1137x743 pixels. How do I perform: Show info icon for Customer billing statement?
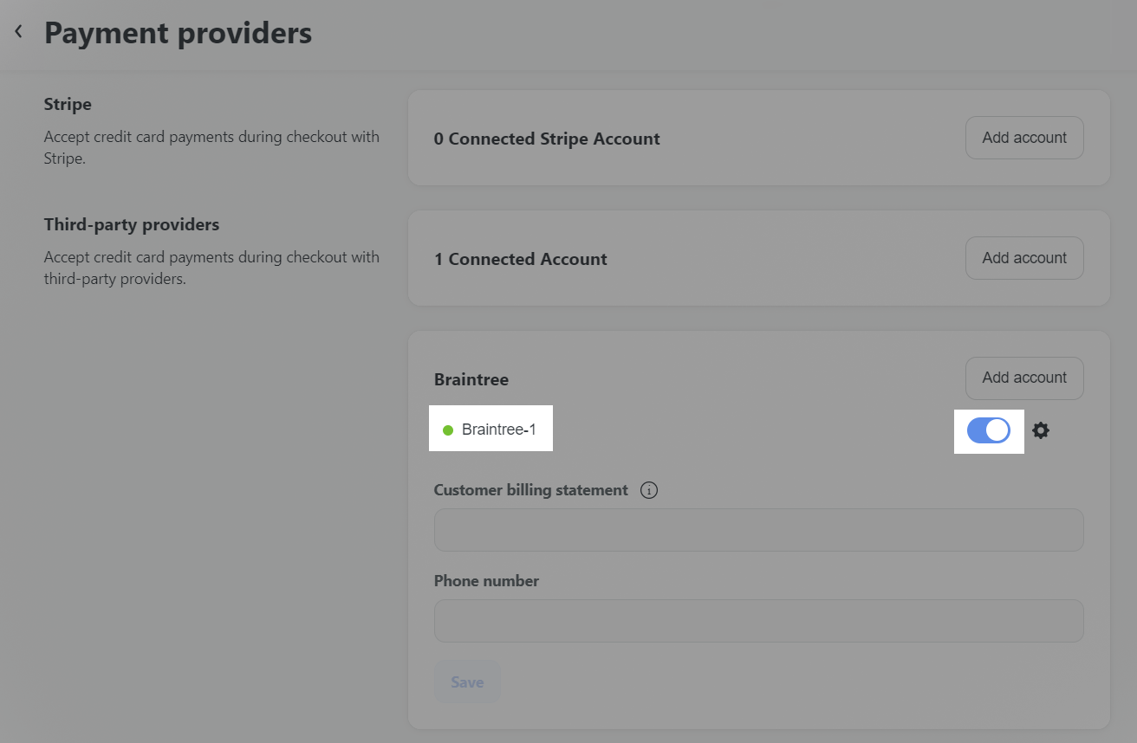(x=649, y=490)
